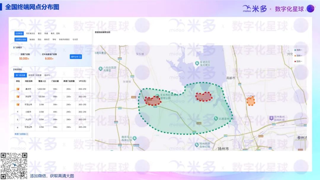Click the 扬州泰州国际机场 airport icon

[x=271, y=118]
